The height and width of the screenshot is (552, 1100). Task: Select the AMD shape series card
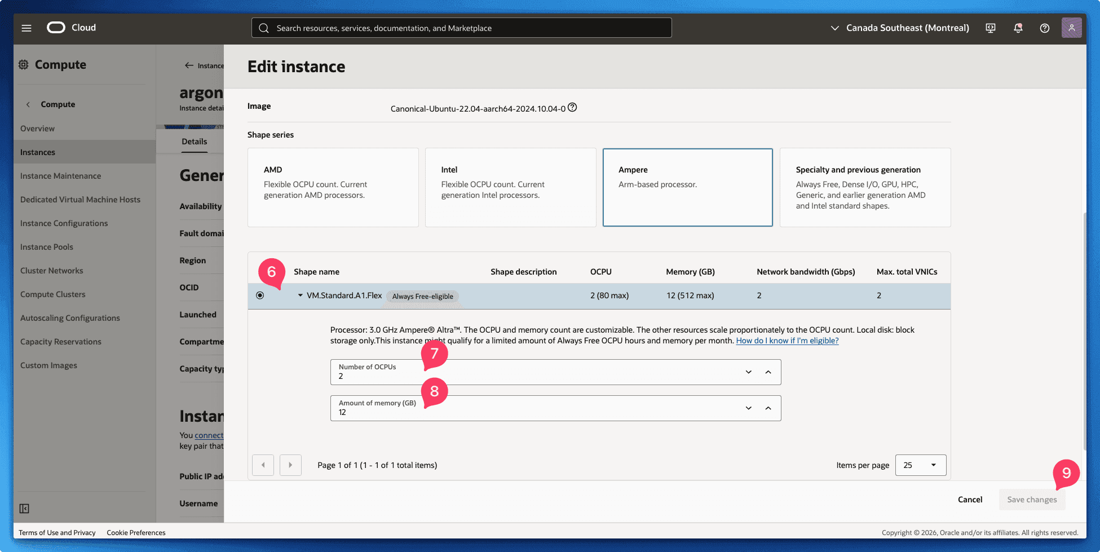pyautogui.click(x=333, y=188)
